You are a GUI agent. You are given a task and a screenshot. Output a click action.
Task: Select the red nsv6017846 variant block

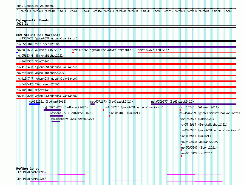(x=110, y=116)
